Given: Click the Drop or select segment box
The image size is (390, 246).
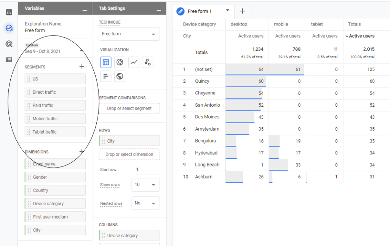Looking at the screenshot, I should (x=129, y=109).
